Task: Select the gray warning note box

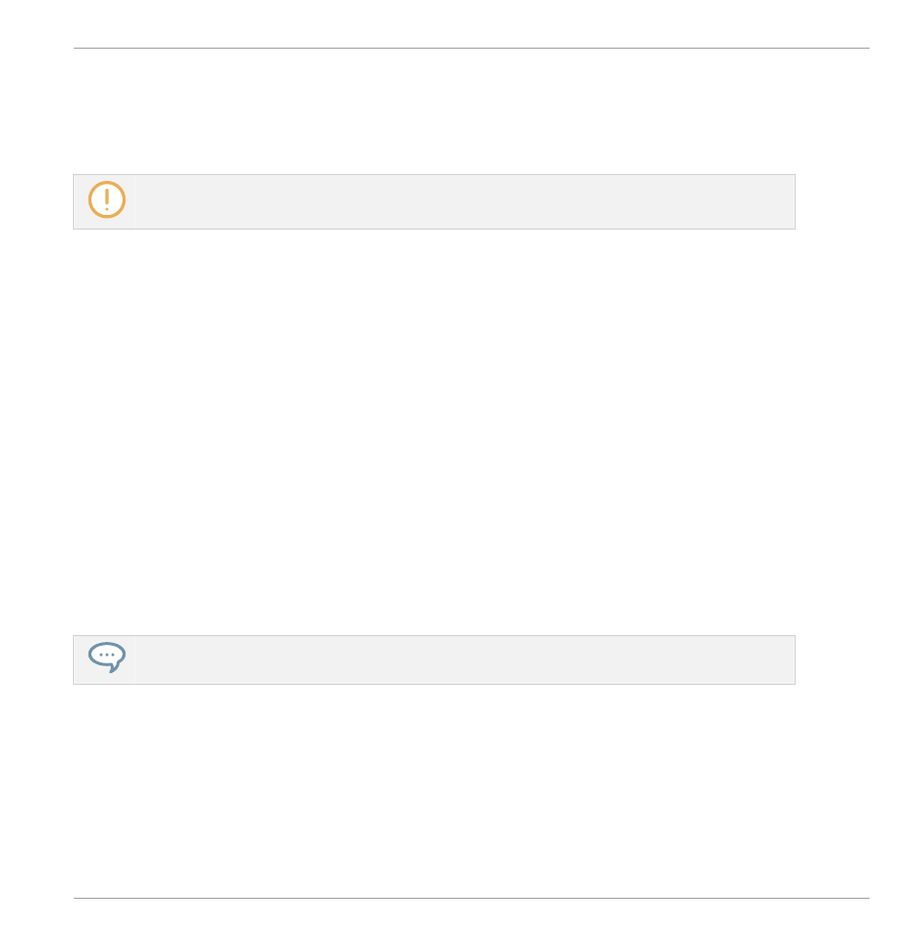Action: pyautogui.click(x=434, y=201)
